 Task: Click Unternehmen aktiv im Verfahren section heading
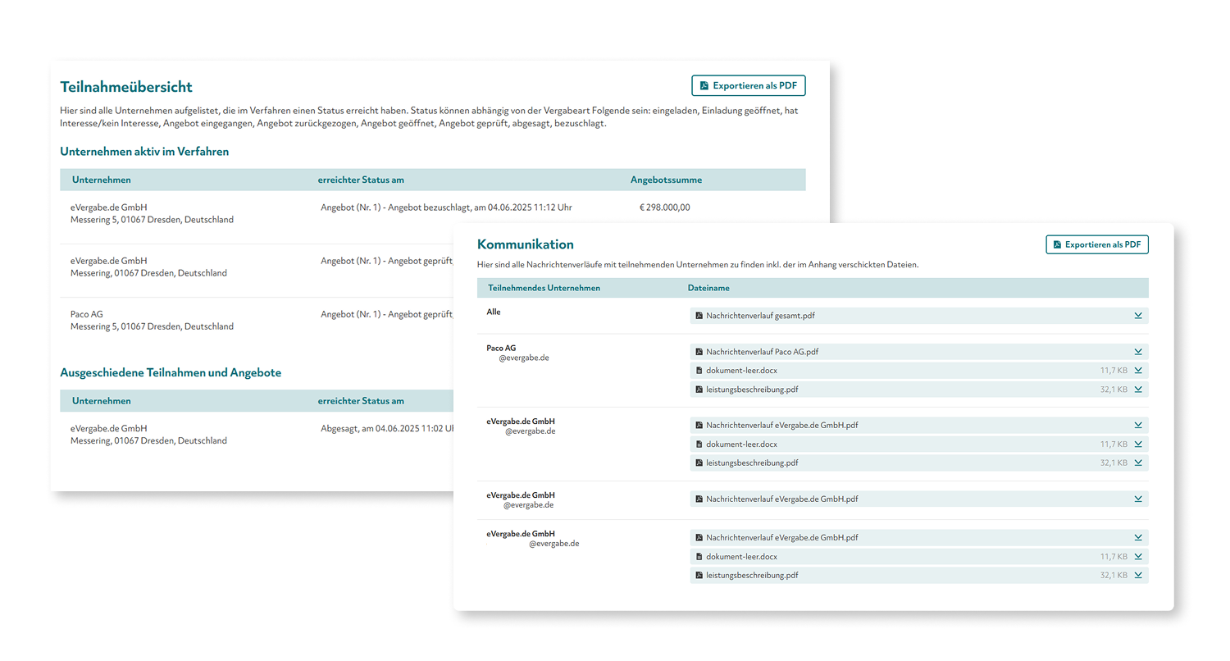point(144,152)
